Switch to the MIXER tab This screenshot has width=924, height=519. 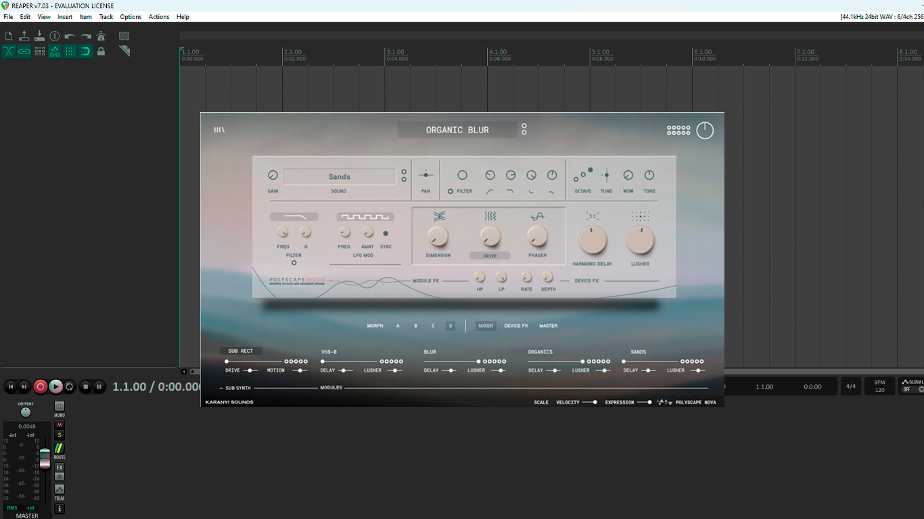pyautogui.click(x=486, y=326)
